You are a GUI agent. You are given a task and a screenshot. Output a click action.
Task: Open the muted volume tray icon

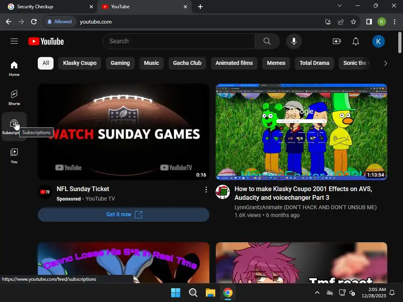coord(352,293)
